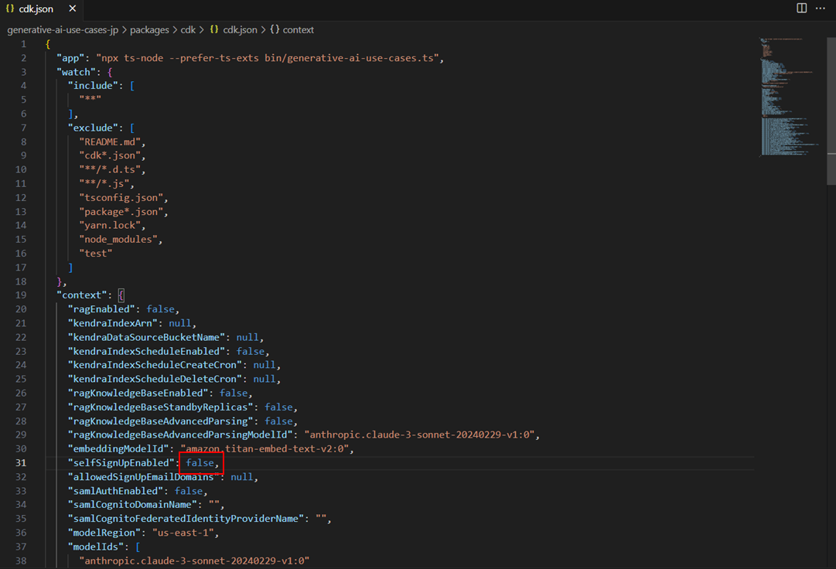Click "ragKnowledgeBaseAdvancedParsing" key on line 28
Screen dimensions: 836x569
click(161, 421)
